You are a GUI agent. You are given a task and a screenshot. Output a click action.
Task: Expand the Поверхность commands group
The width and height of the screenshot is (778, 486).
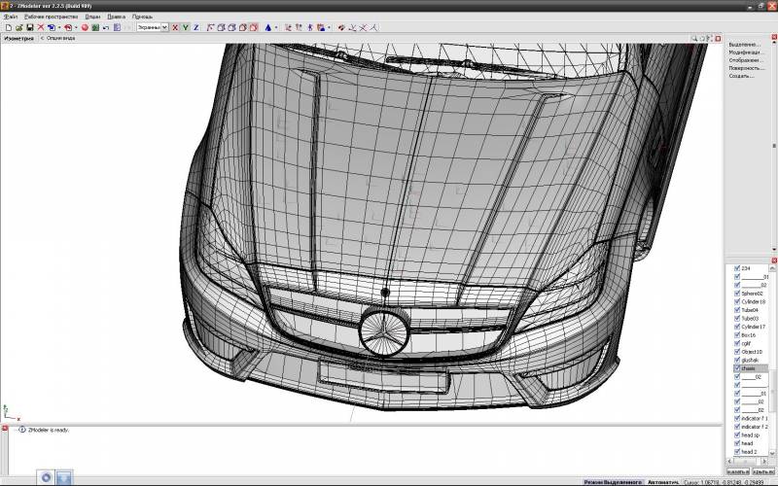tap(746, 68)
